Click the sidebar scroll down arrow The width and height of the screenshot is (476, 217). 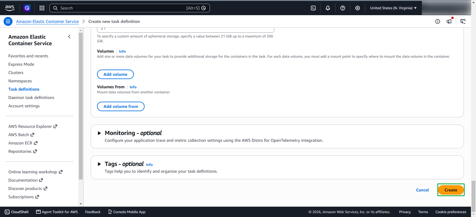pyautogui.click(x=81, y=204)
